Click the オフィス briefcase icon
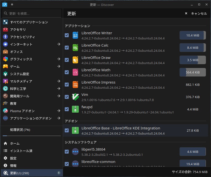The width and height of the screenshot is (211, 177). coord(6,52)
